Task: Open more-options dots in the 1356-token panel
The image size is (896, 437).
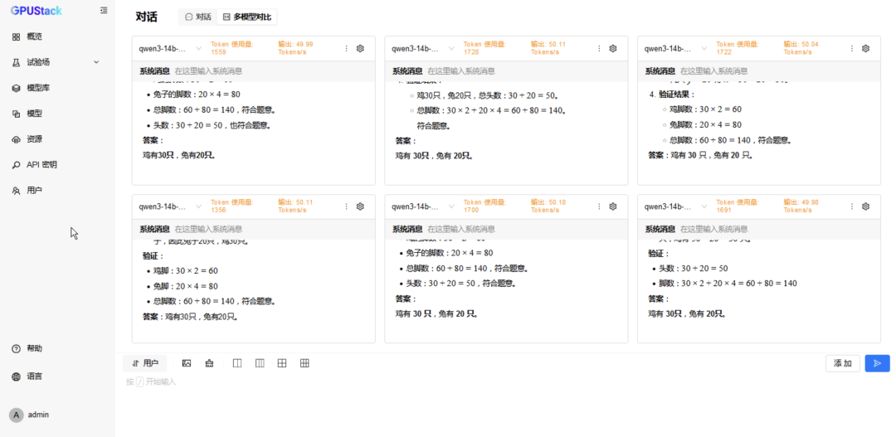Action: pos(346,206)
